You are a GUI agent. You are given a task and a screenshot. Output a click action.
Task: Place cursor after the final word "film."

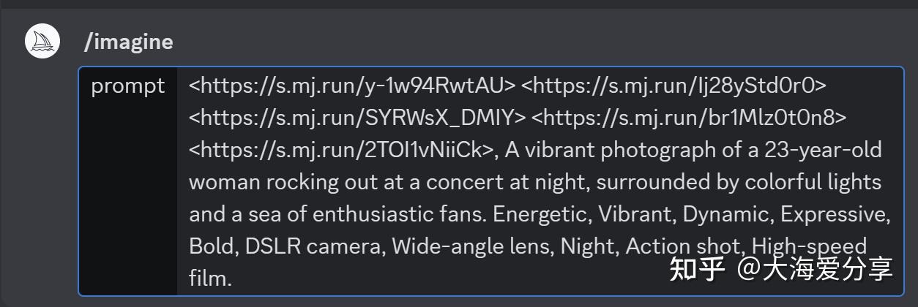[233, 278]
